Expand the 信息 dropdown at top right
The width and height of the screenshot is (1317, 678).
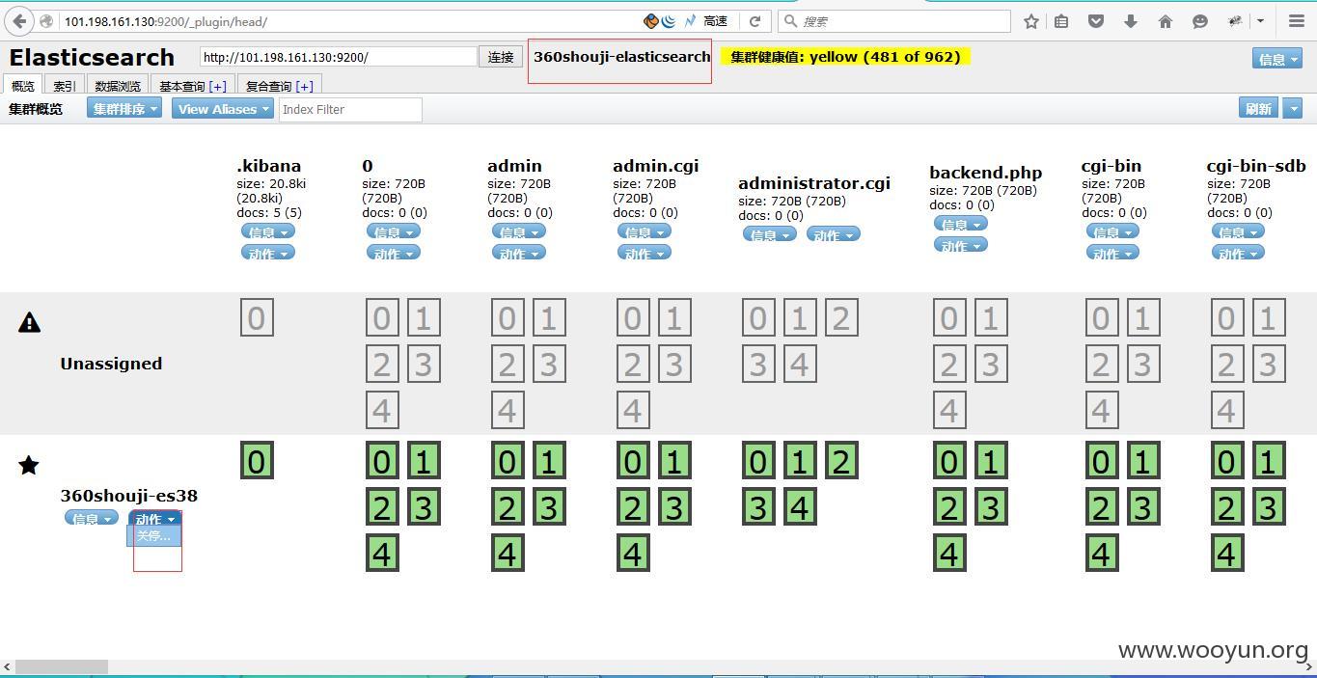pos(1276,59)
